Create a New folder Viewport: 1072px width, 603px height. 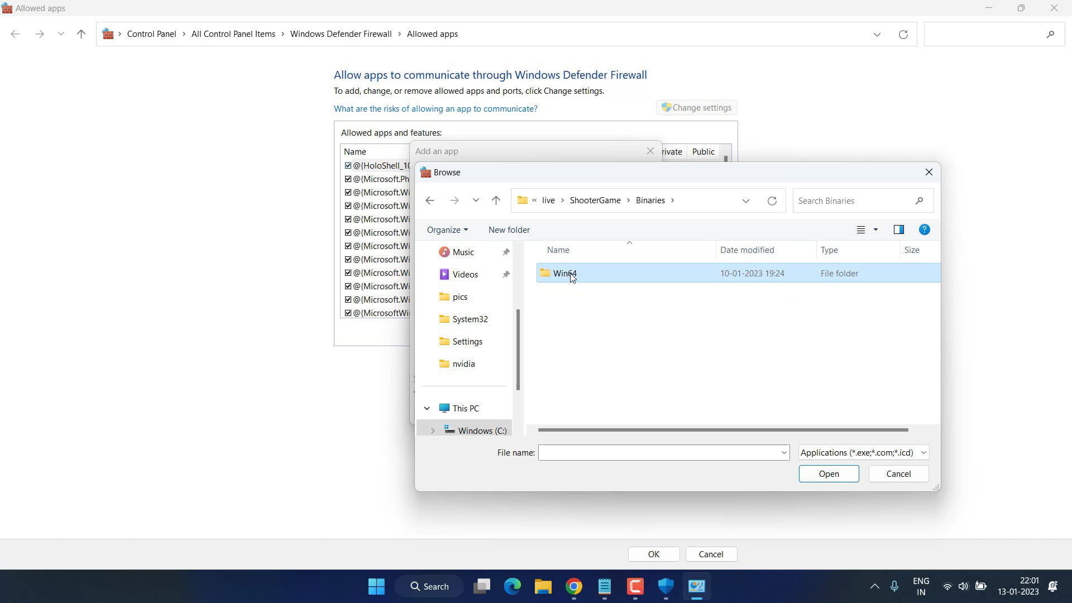tap(509, 229)
